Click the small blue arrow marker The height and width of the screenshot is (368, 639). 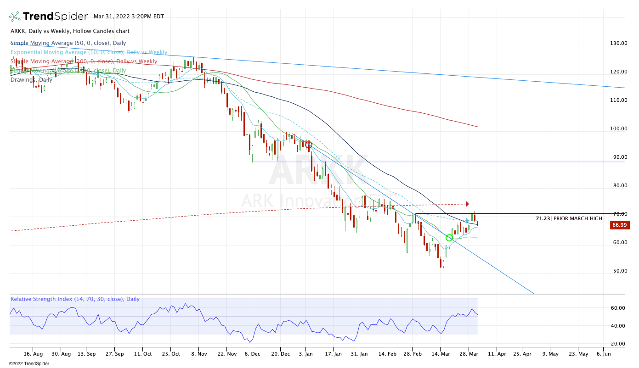(467, 221)
